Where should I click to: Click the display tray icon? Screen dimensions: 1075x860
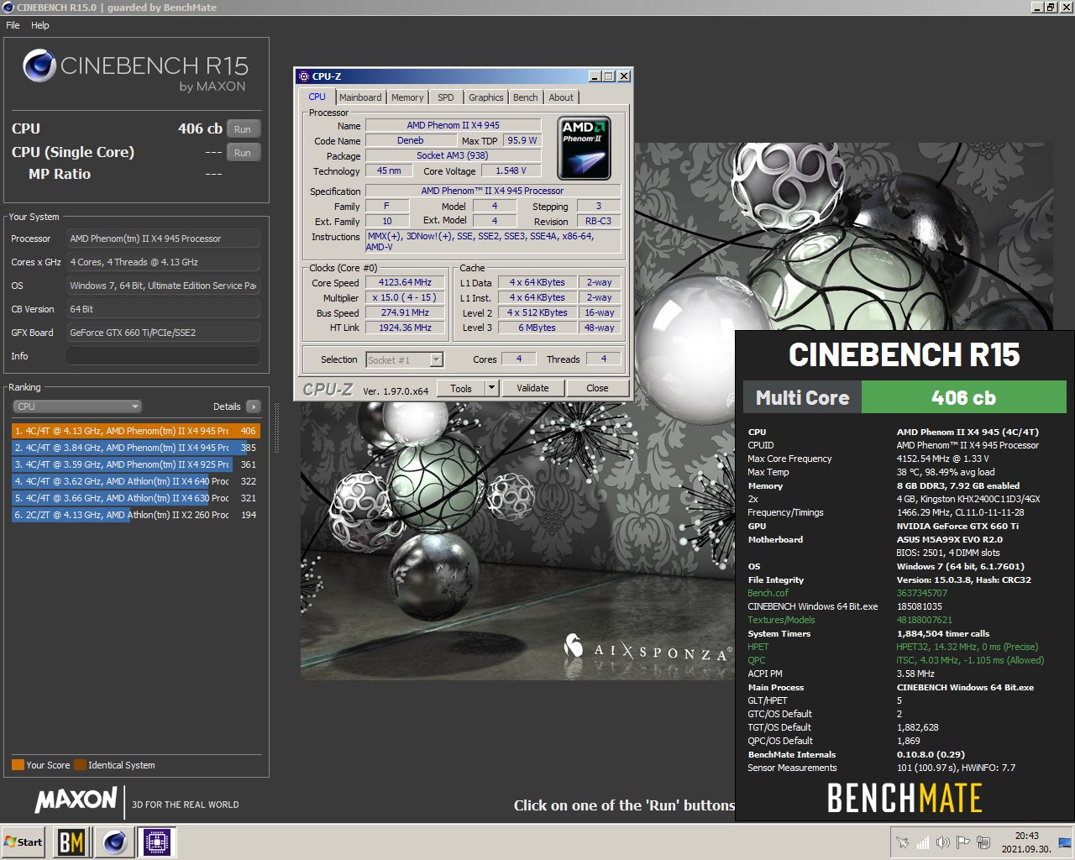click(983, 842)
